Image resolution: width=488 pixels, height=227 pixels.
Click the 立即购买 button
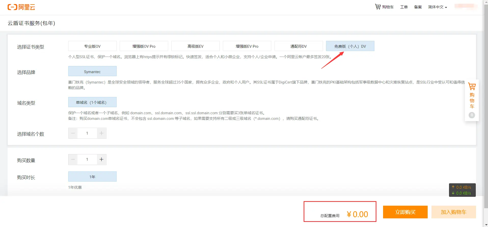pos(405,212)
